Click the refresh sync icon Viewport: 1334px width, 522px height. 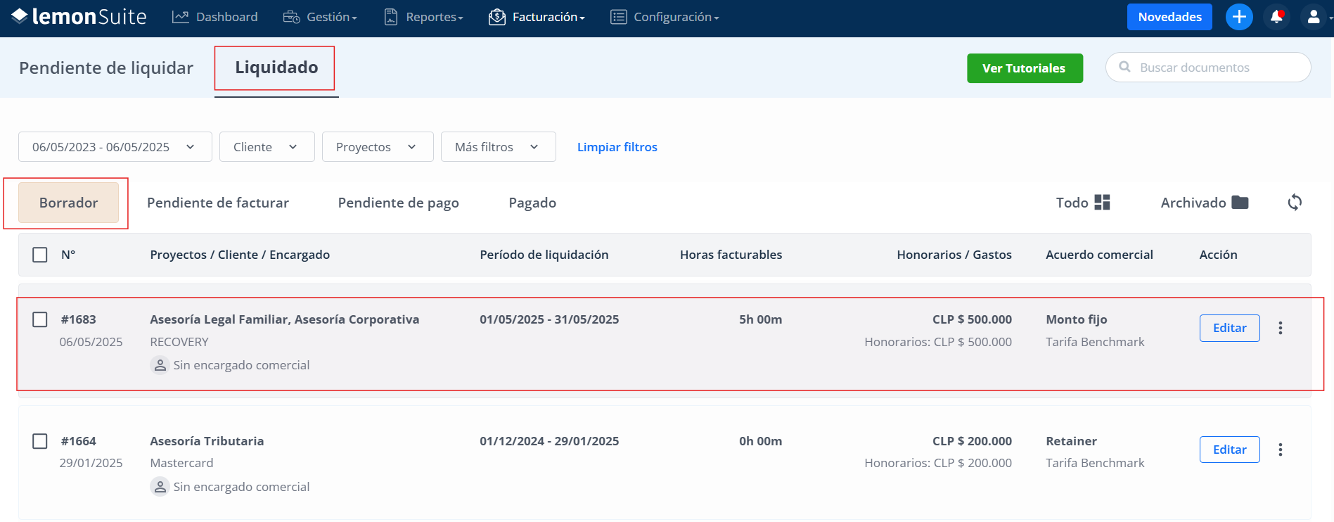click(1295, 203)
